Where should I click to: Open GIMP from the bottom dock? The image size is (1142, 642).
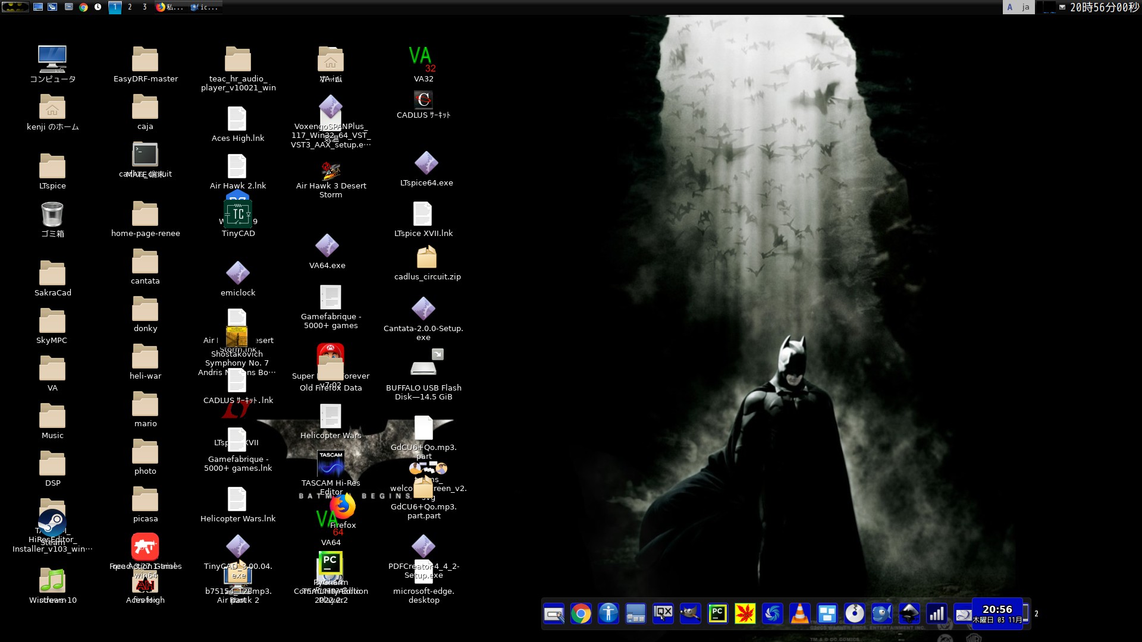689,613
